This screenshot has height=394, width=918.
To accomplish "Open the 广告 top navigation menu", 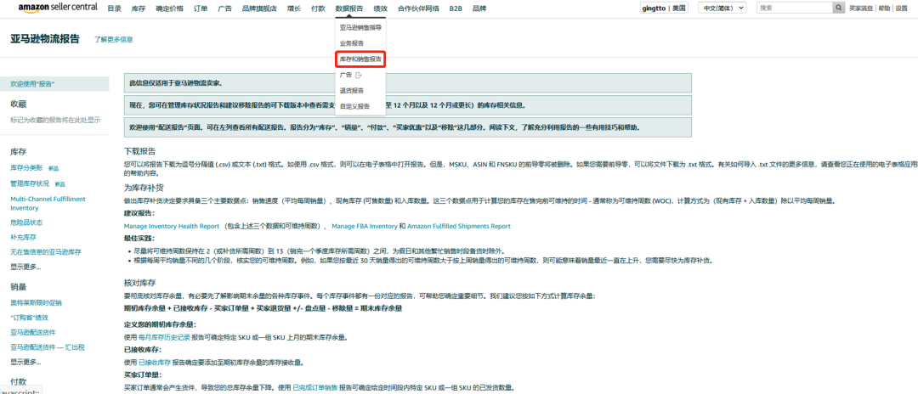I will point(224,8).
